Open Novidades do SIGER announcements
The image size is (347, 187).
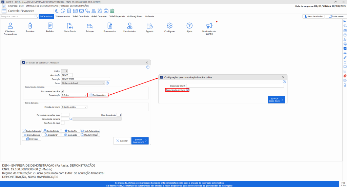tap(209, 29)
